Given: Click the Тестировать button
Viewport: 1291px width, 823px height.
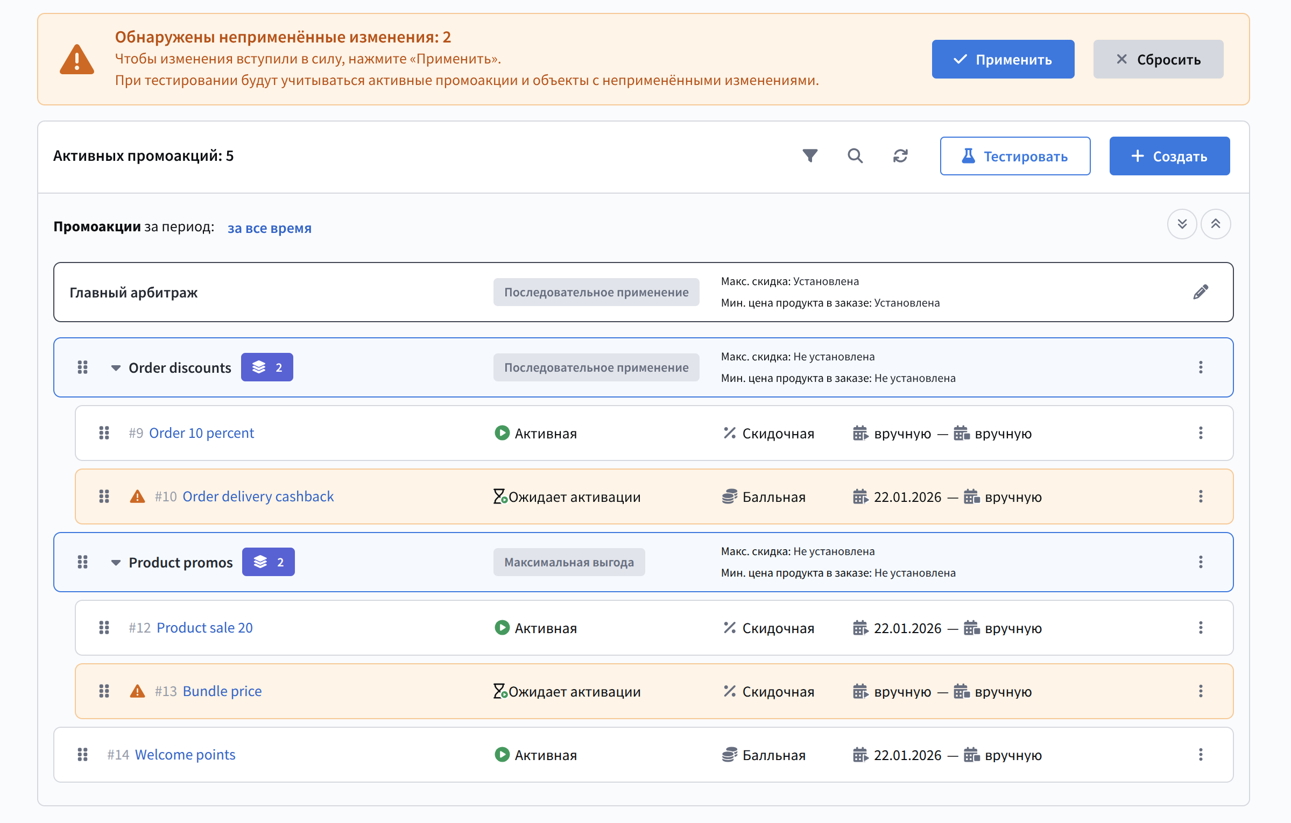Looking at the screenshot, I should pyautogui.click(x=1015, y=156).
